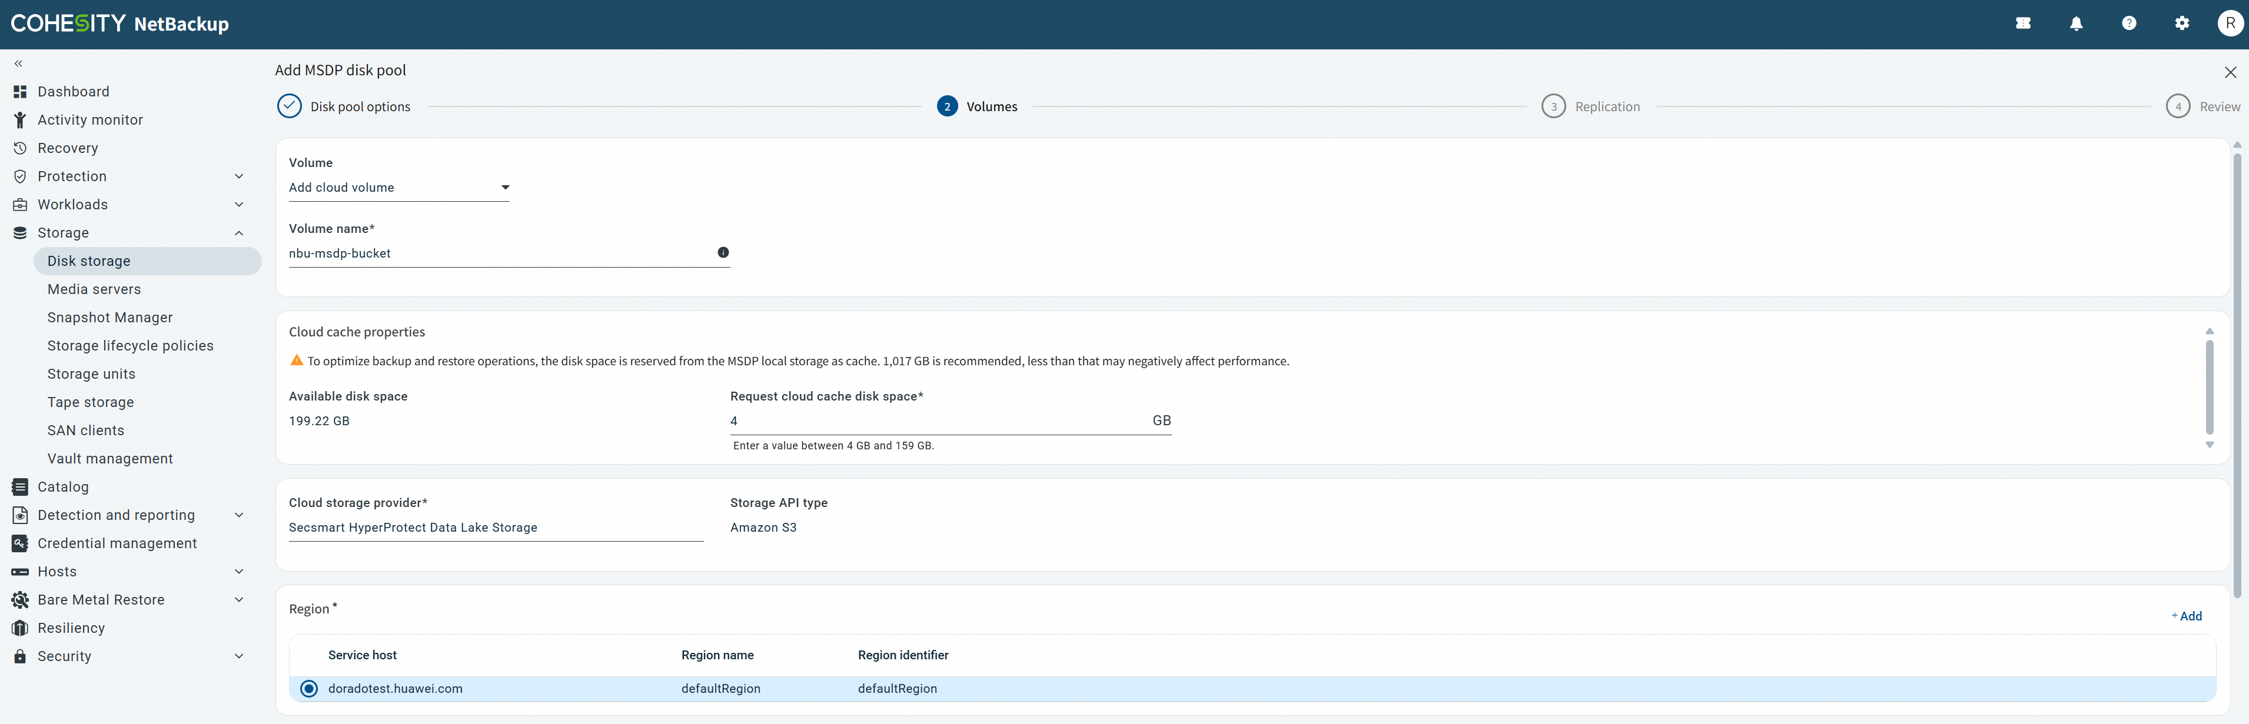Click the Region name column header
The image size is (2249, 724).
tap(717, 655)
